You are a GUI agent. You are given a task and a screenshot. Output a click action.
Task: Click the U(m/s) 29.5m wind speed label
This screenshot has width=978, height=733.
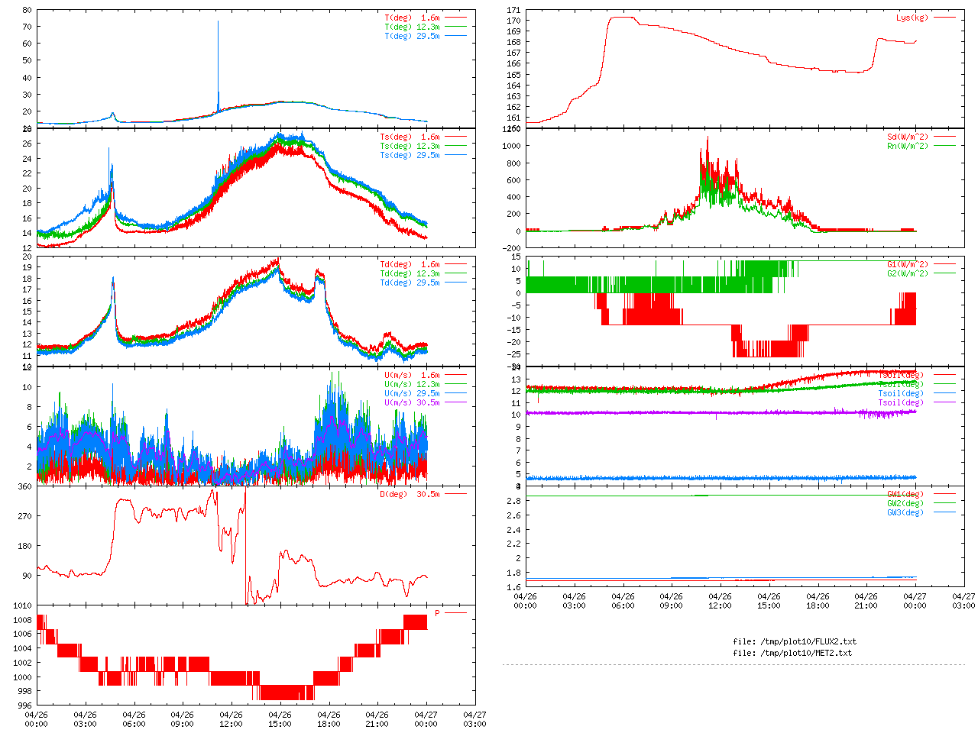(413, 393)
